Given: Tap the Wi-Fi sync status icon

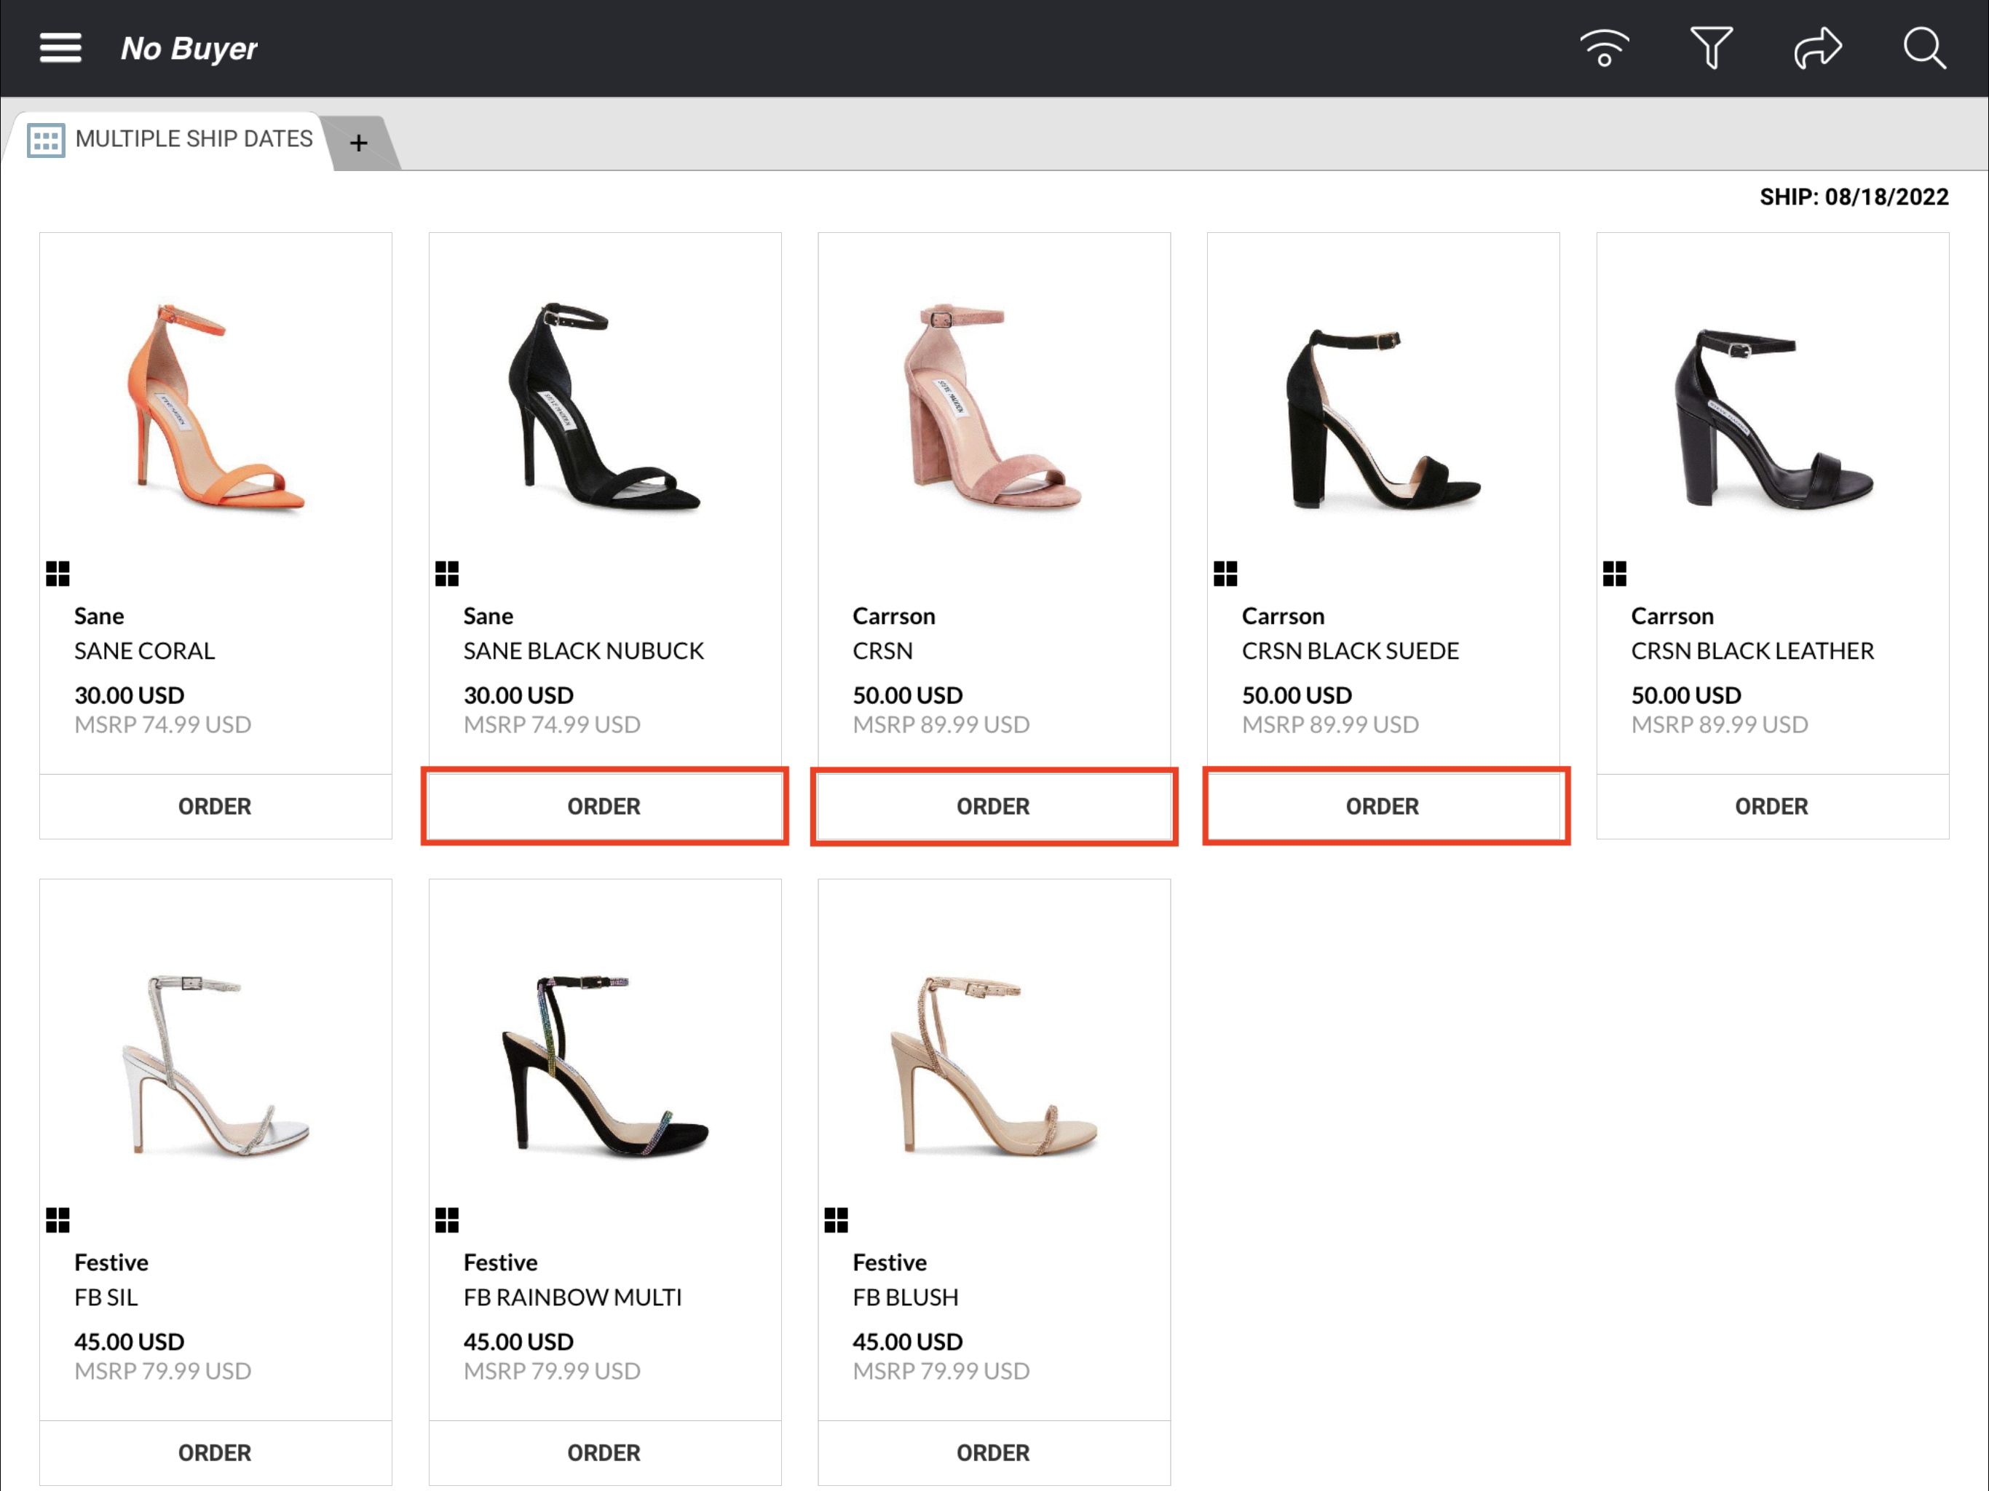Looking at the screenshot, I should 1605,47.
